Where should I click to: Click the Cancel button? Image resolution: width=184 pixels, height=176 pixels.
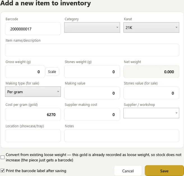click(x=128, y=171)
